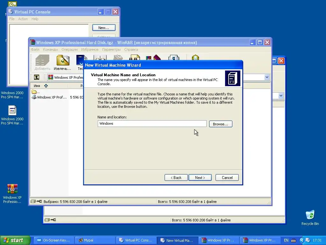Viewport: 326px width, 245px height.
Task: Expand the rear WinRAR window's address dropdown
Action: click(x=281, y=96)
